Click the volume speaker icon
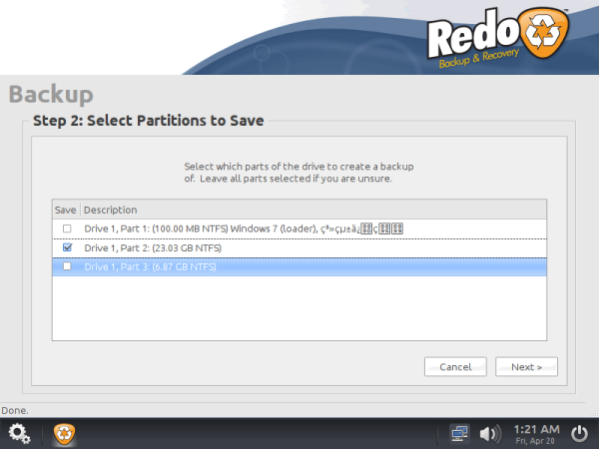The height and width of the screenshot is (449, 599). click(x=490, y=434)
